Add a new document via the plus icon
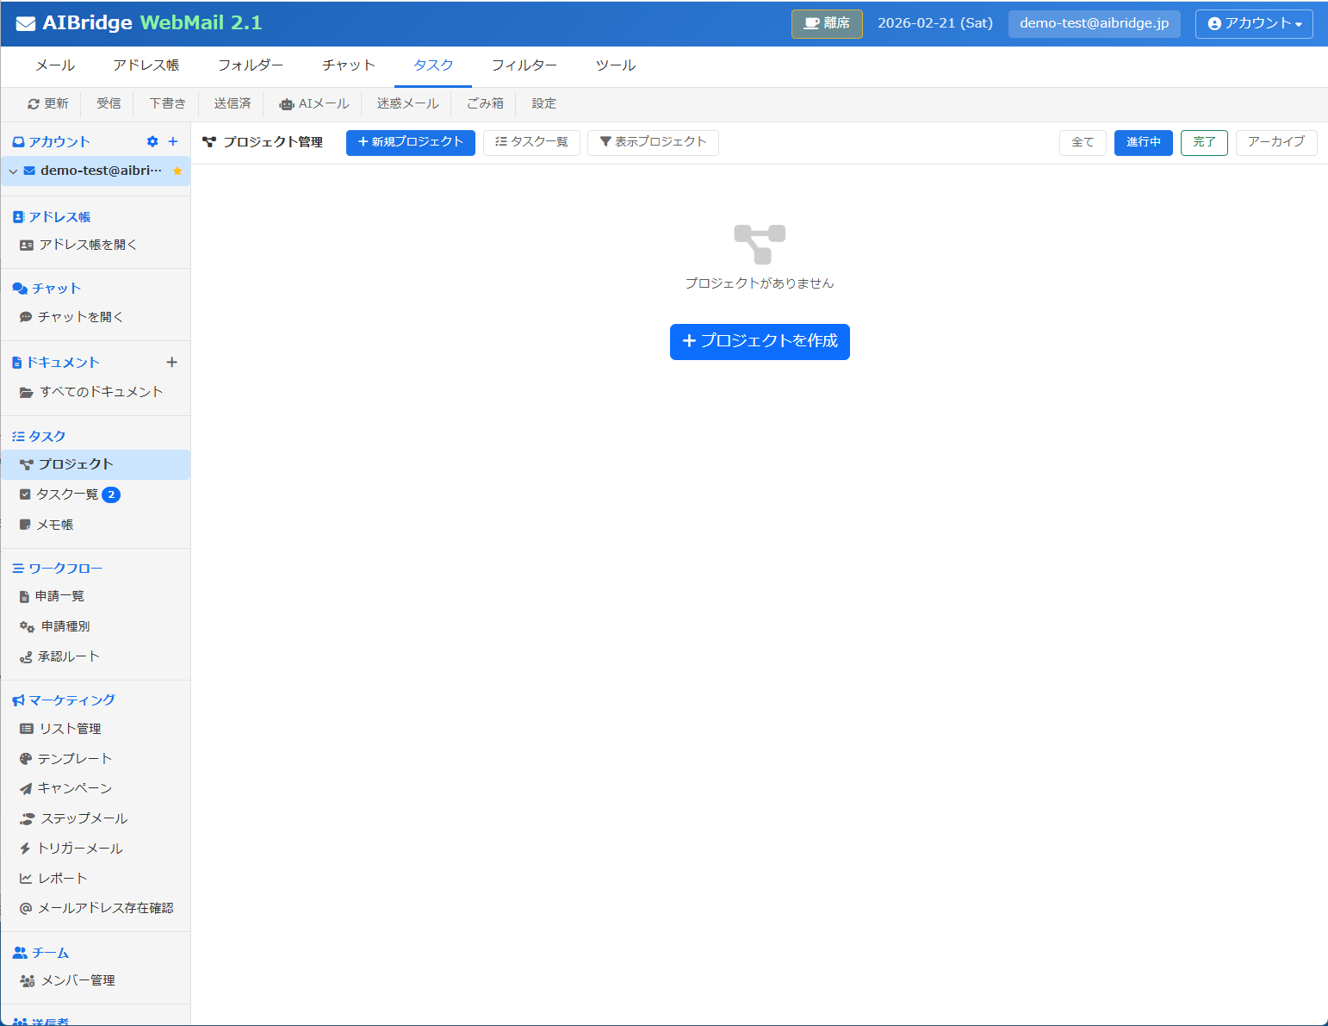1328x1026 pixels. point(172,362)
